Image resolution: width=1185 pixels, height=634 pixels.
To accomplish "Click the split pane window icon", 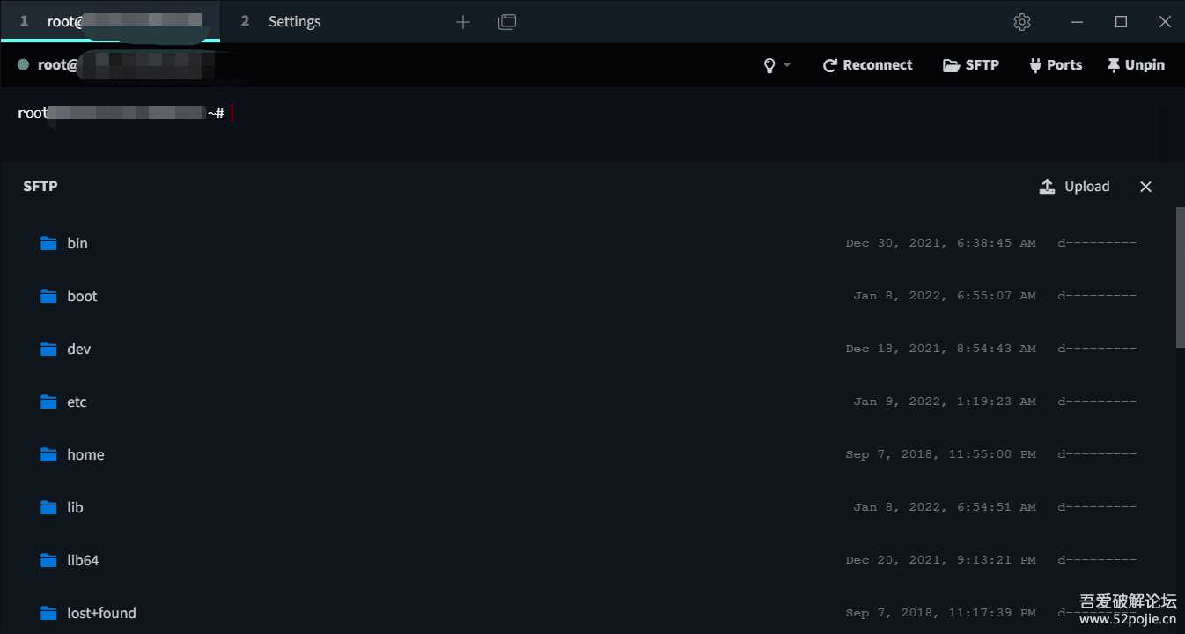I will [x=507, y=22].
